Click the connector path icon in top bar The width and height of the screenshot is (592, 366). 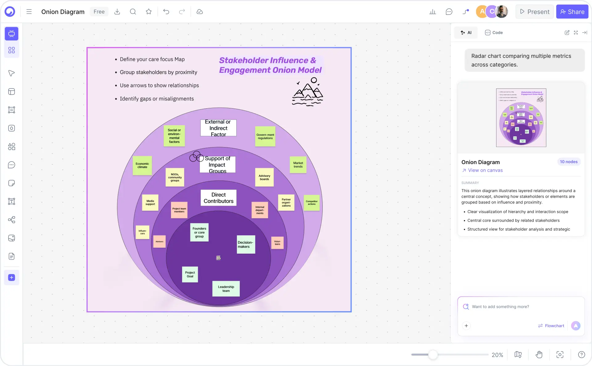(x=466, y=12)
